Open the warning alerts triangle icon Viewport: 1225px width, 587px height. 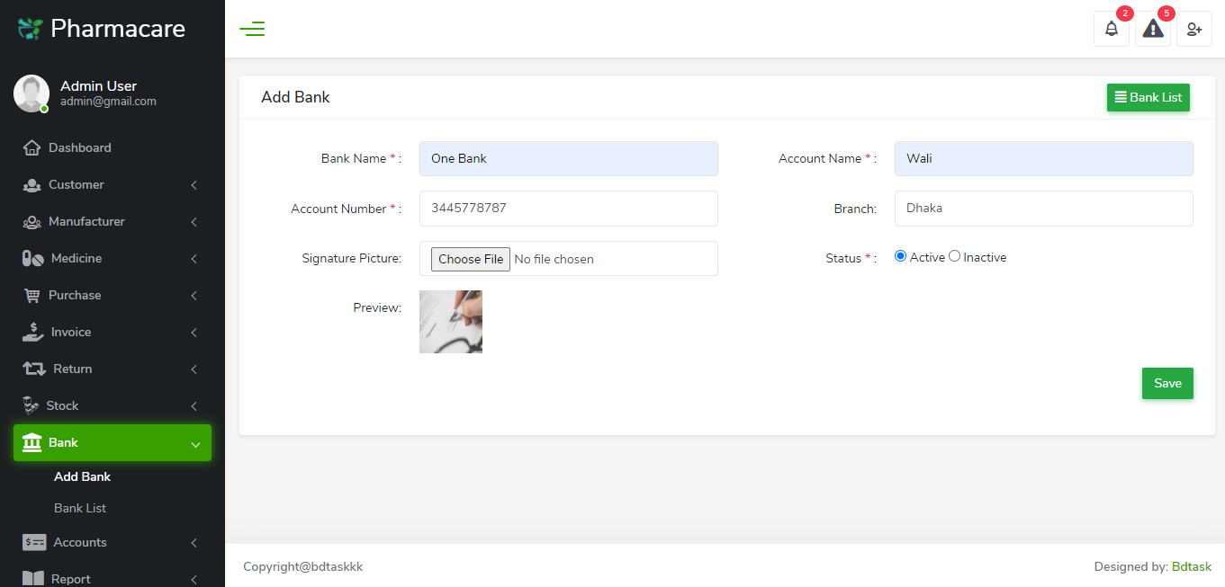(x=1153, y=29)
